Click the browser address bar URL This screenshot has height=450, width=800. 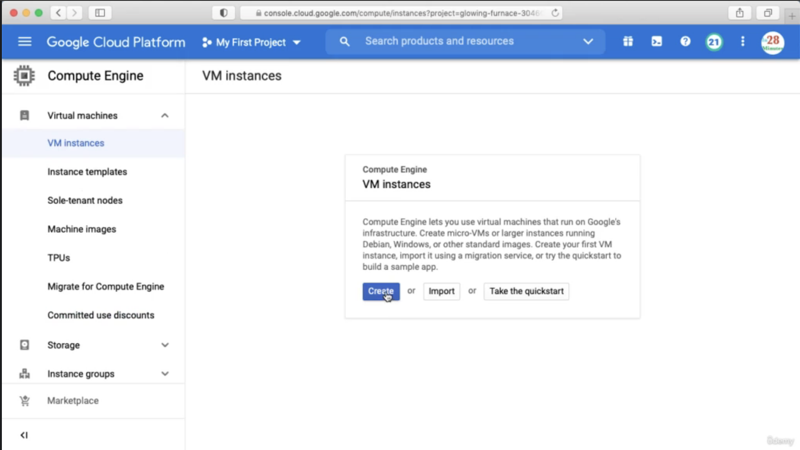[x=401, y=13]
